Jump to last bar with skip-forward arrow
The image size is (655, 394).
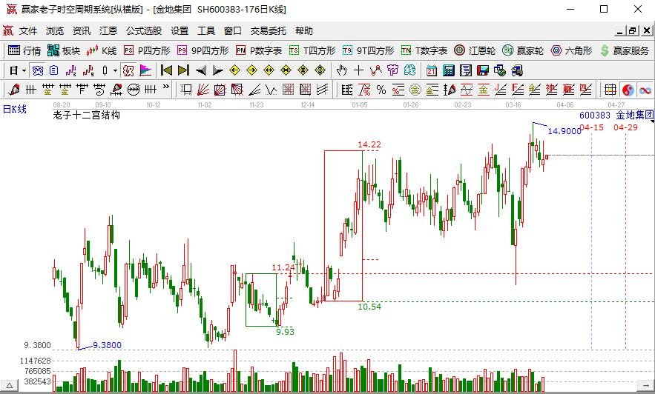click(183, 70)
